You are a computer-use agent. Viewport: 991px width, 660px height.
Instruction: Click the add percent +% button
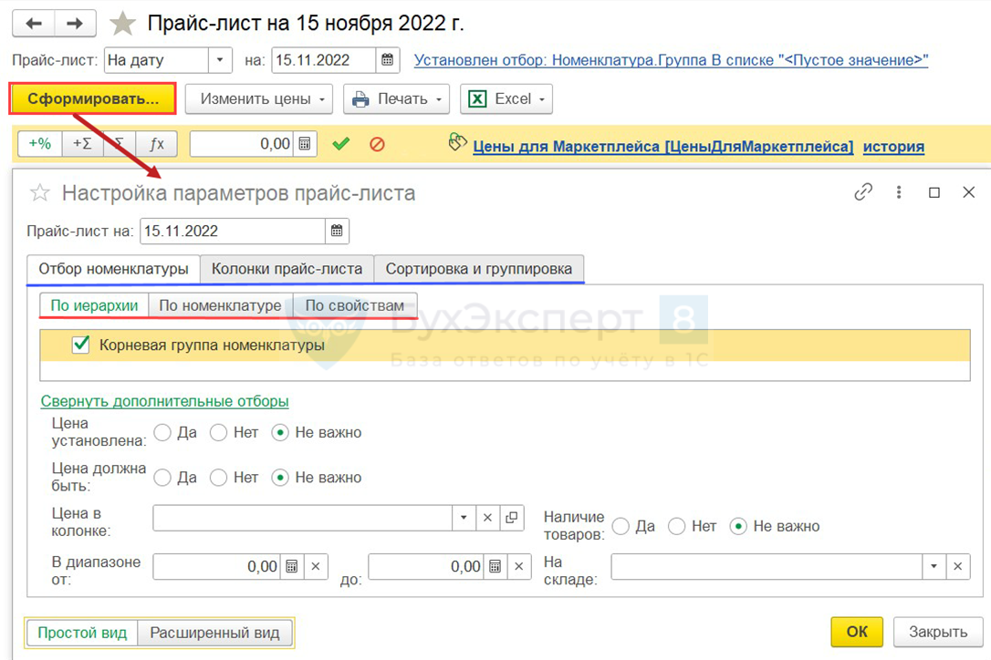pos(40,143)
